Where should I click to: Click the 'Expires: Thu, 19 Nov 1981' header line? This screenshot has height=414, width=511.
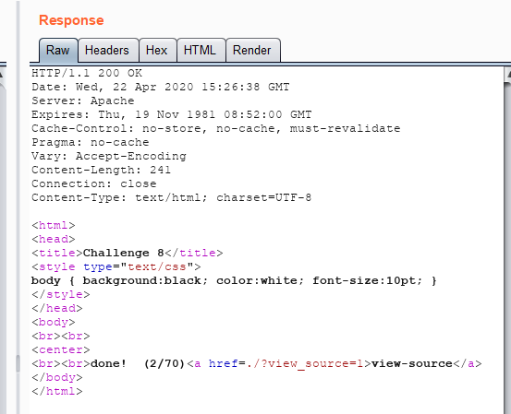172,114
